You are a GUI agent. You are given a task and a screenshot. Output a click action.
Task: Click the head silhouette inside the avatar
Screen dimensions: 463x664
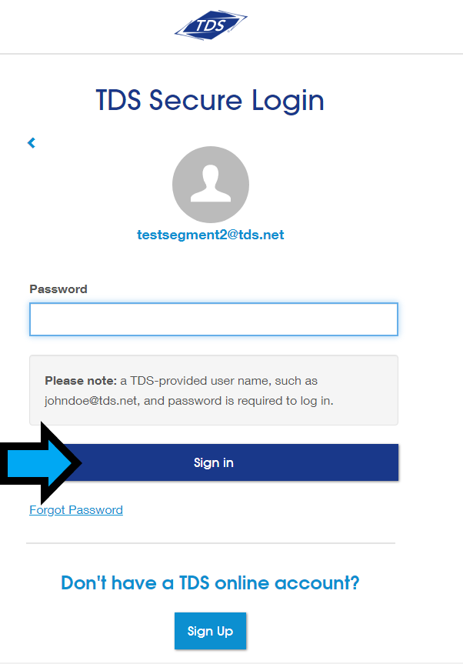(x=211, y=183)
